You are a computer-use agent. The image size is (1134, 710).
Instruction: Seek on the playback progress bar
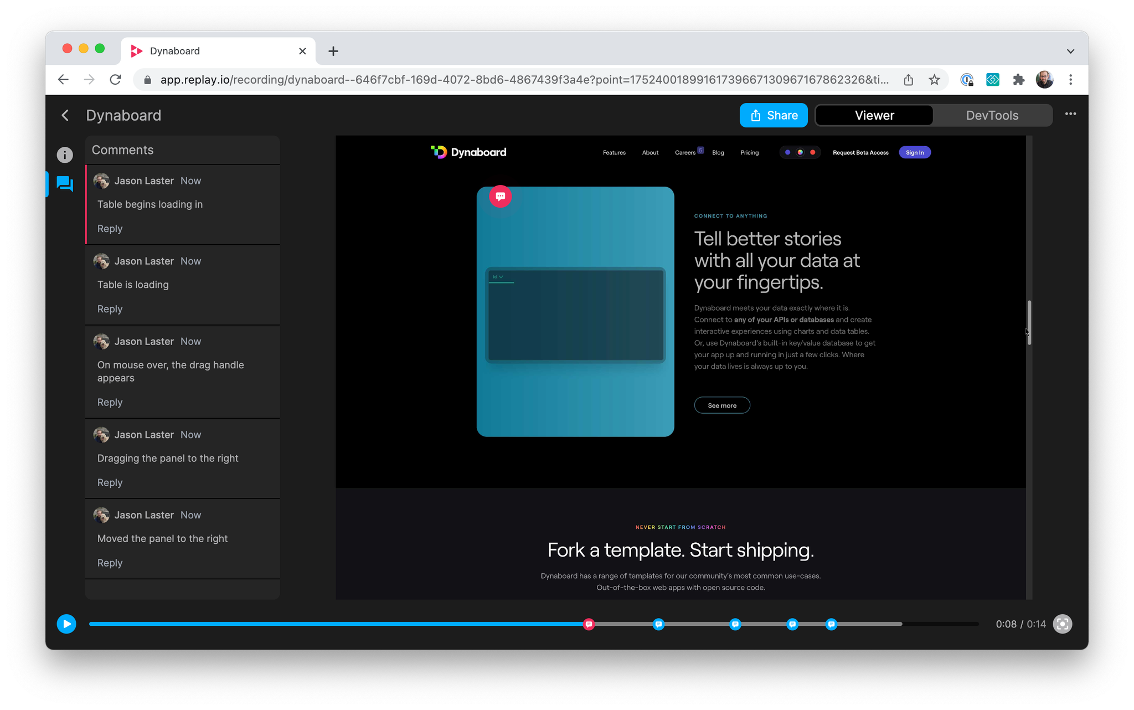coord(534,624)
